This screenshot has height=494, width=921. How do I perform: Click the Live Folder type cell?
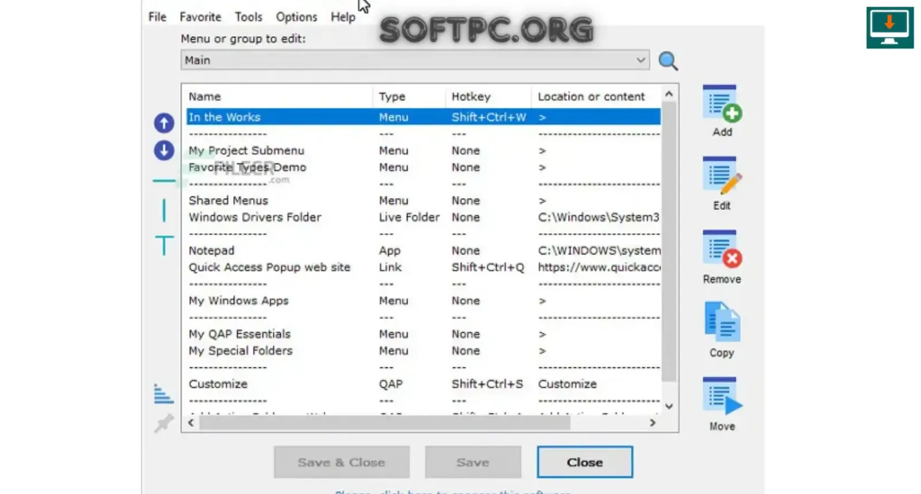[x=409, y=217]
